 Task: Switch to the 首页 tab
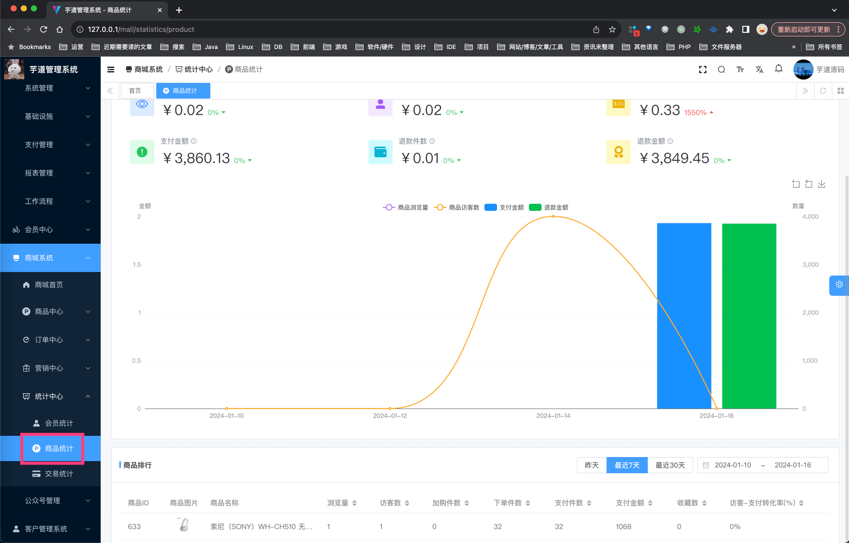tap(135, 91)
